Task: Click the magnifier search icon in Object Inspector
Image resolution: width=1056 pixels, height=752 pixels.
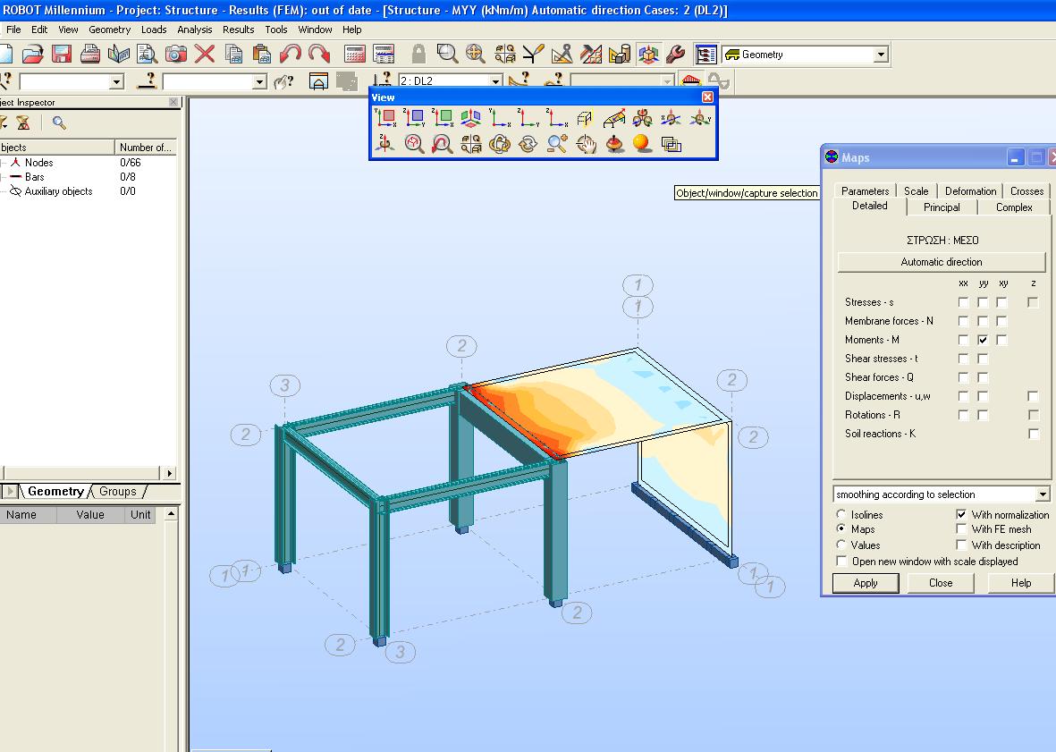Action: [x=59, y=123]
